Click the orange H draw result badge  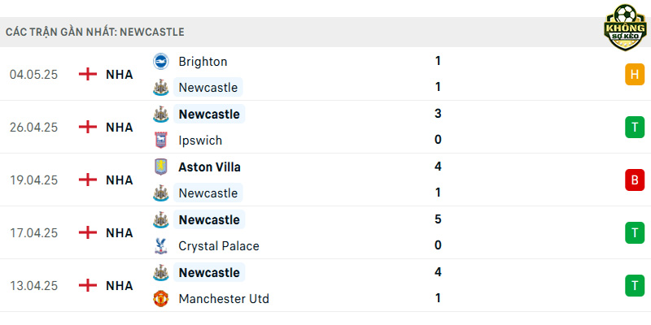tap(635, 75)
